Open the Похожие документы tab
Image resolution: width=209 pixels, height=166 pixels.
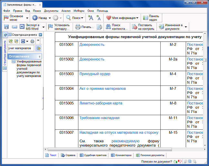click(x=150, y=155)
